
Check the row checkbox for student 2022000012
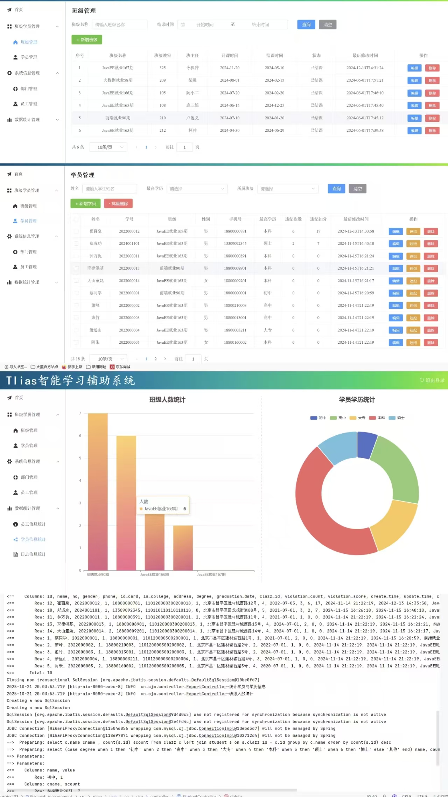tap(76, 231)
